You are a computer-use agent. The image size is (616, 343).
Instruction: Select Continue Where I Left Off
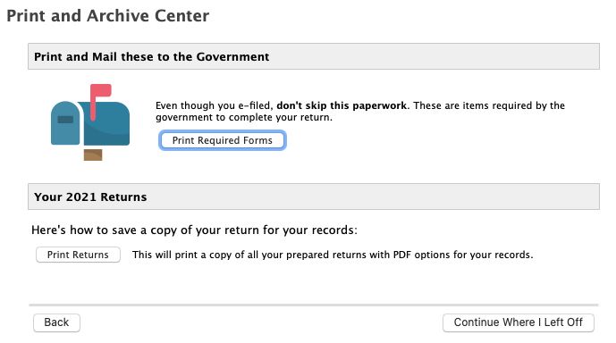[519, 322]
